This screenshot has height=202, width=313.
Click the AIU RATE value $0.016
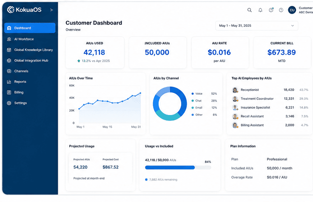[219, 52]
